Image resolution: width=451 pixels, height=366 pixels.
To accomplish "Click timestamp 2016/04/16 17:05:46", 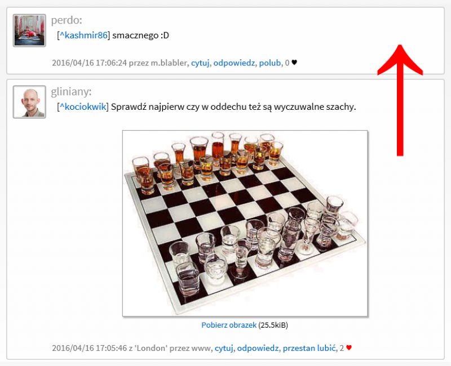I will coord(89,348).
